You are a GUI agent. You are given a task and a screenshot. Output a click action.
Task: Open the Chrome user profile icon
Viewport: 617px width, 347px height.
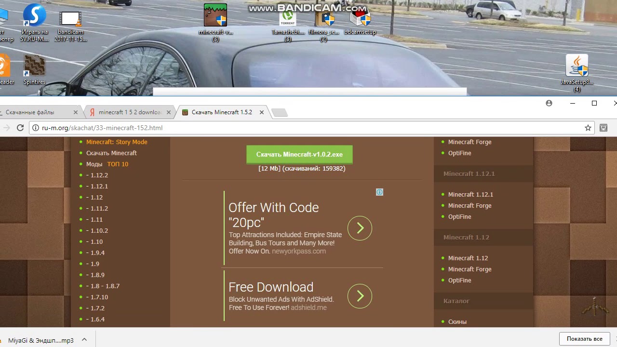point(549,103)
